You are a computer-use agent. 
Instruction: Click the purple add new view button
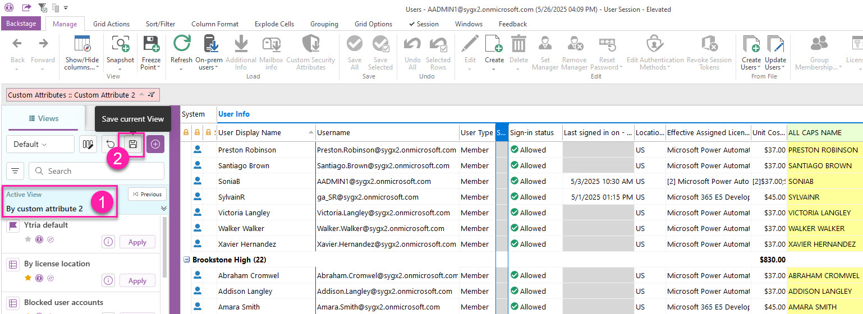pos(155,145)
